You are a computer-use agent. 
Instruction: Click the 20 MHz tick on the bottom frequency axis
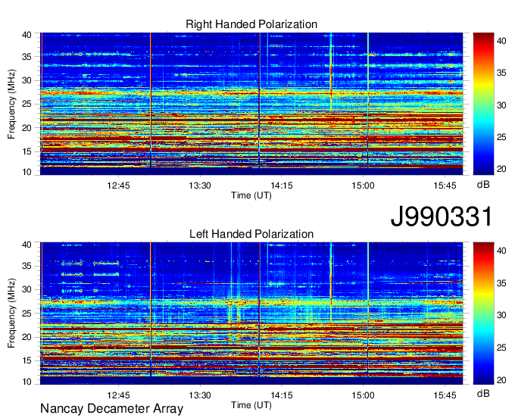27,337
